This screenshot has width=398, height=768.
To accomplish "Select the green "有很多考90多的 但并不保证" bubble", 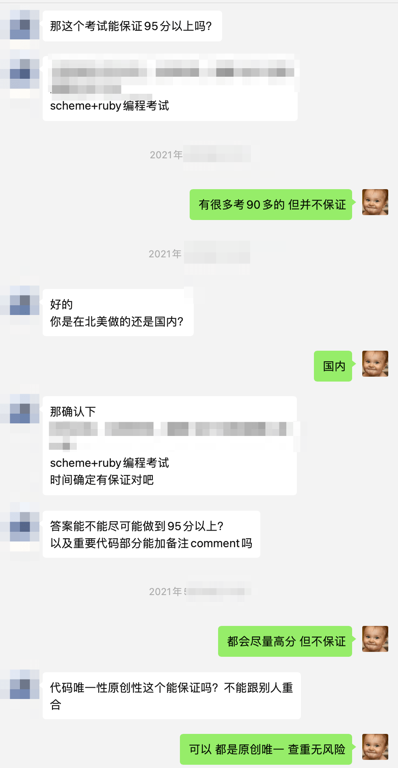I will 271,205.
